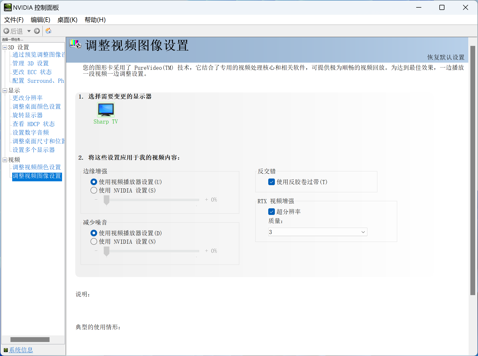Maximize the NVIDIA control panel window
478x356 pixels.
[x=442, y=7]
